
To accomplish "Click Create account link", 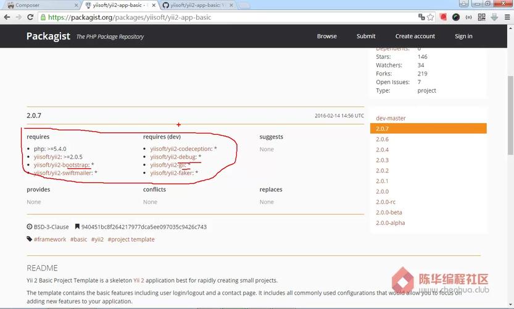I will [415, 36].
